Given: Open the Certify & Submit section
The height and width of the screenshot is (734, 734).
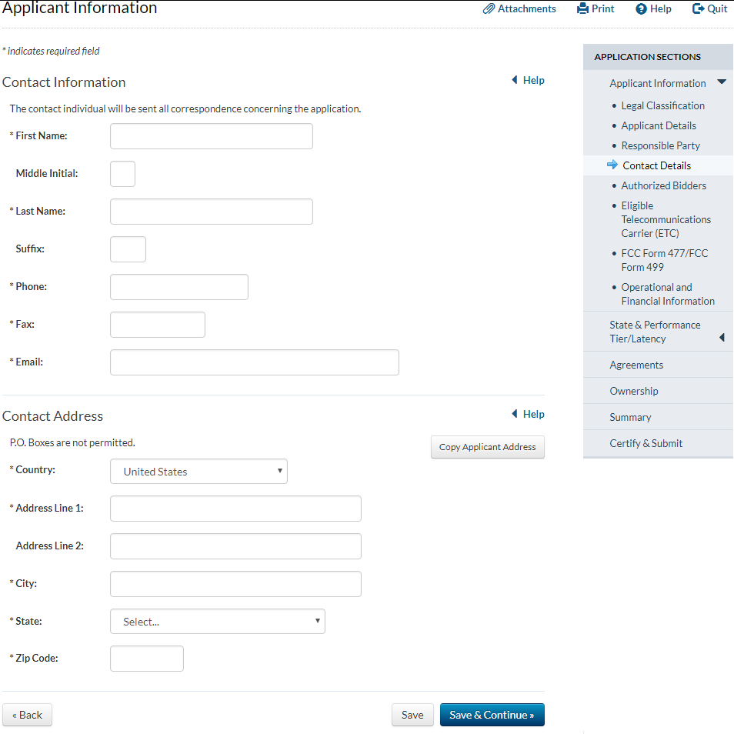Looking at the screenshot, I should point(646,443).
